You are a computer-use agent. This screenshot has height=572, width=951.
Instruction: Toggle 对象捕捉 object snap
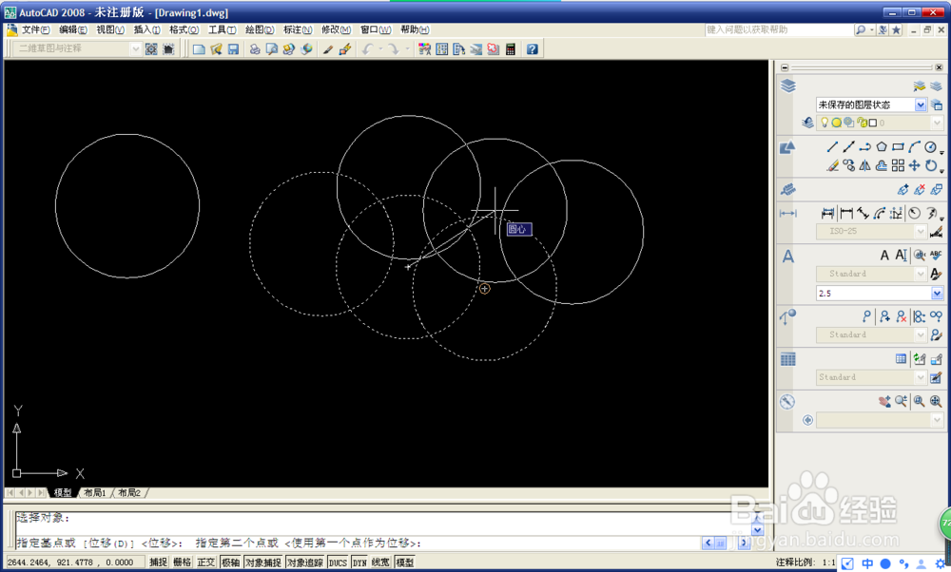[263, 562]
